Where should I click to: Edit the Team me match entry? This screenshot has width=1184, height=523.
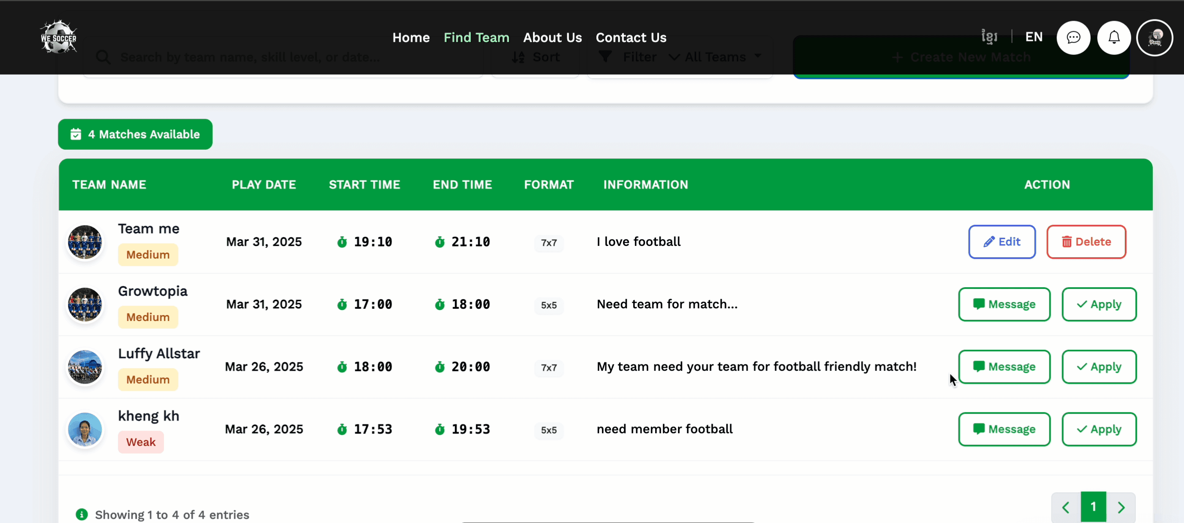[x=1002, y=242]
